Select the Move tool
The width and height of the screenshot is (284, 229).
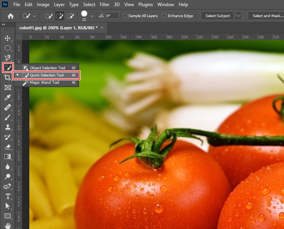point(8,38)
